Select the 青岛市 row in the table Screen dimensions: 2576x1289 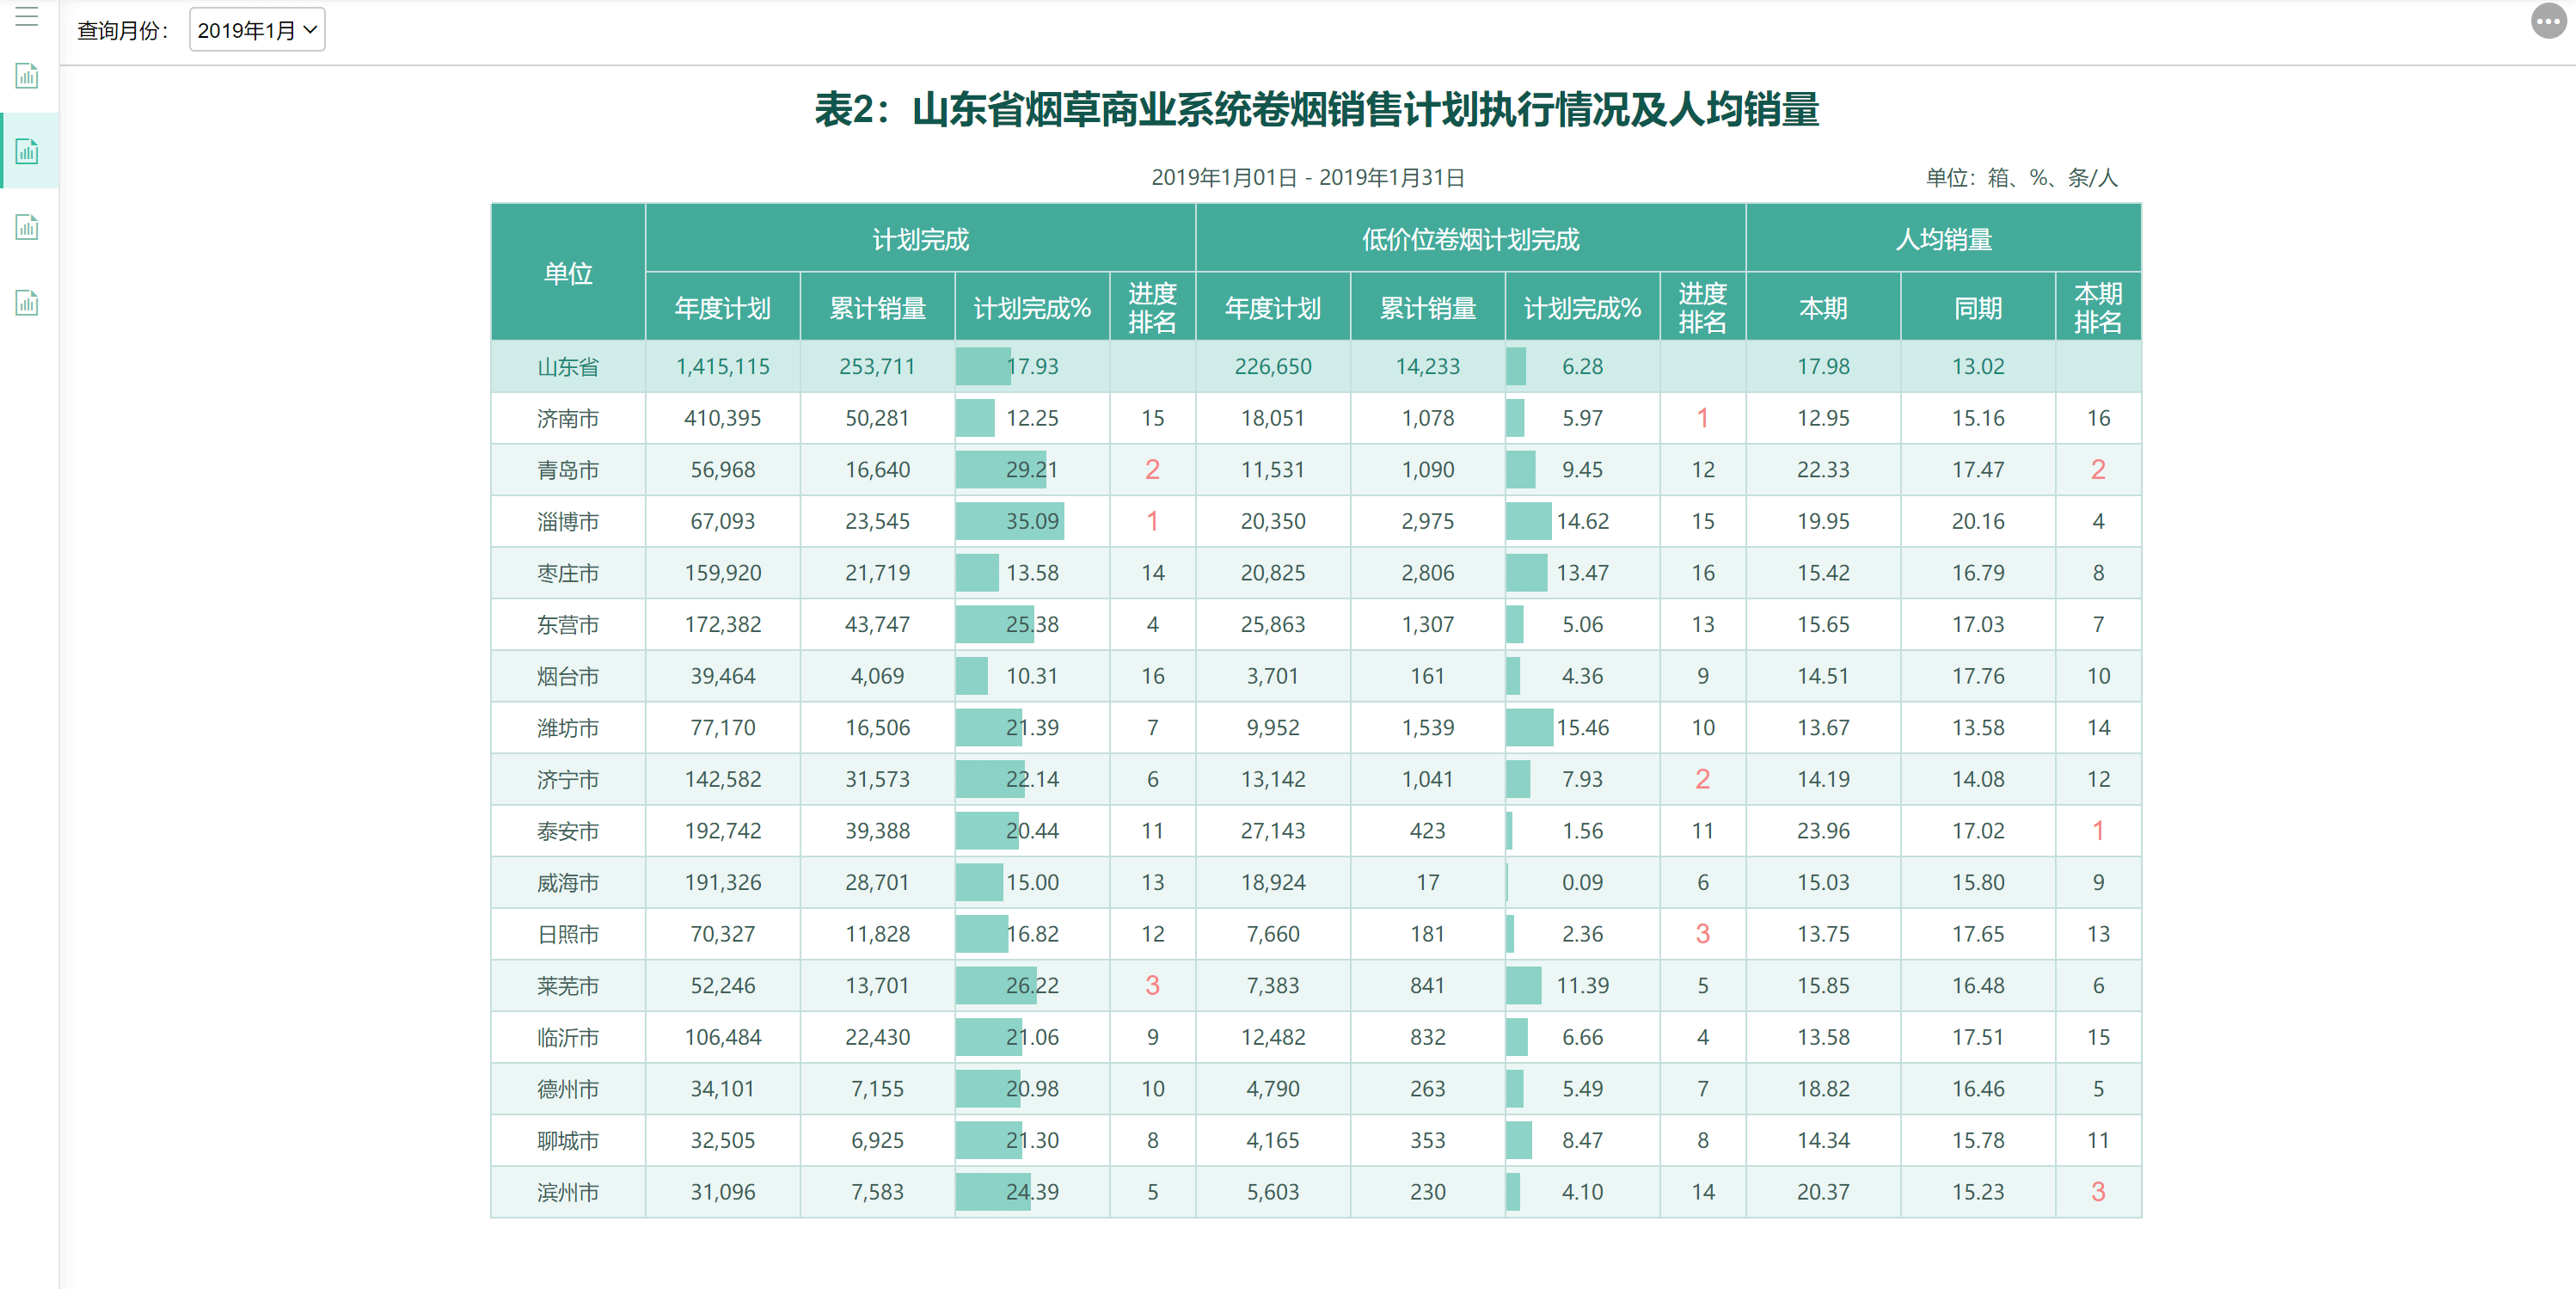[x=567, y=469]
